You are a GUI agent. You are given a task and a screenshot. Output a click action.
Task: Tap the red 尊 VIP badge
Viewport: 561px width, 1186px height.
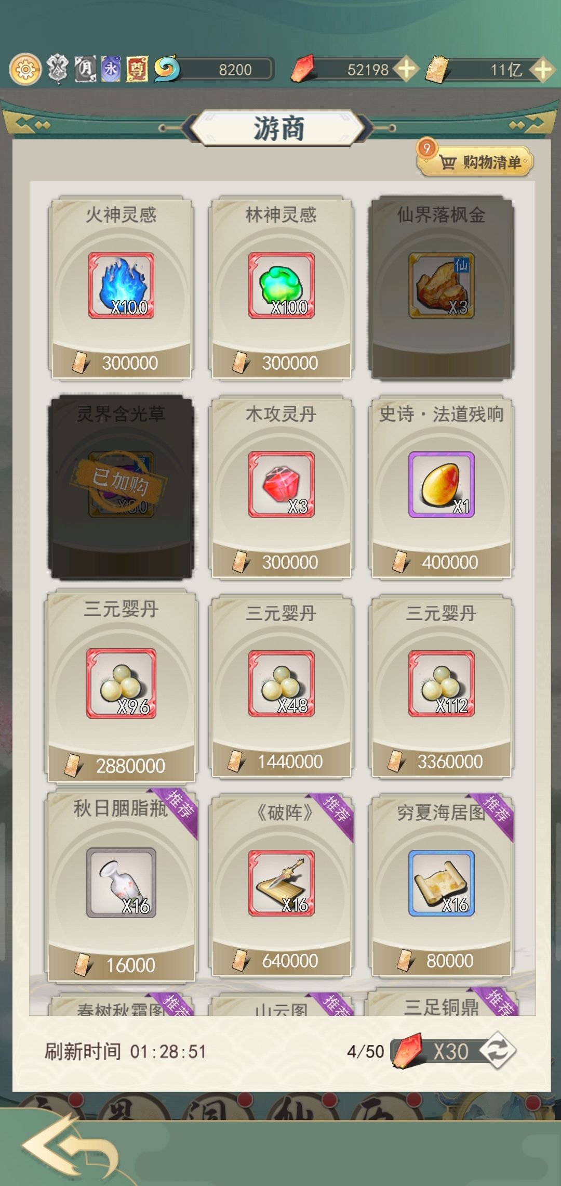point(137,69)
